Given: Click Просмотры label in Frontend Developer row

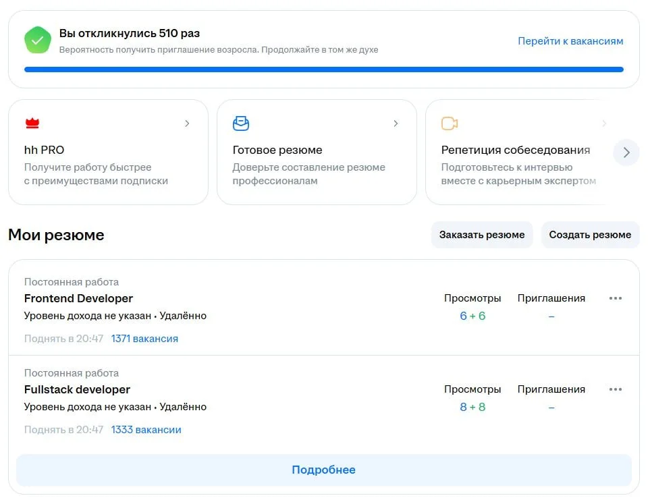Looking at the screenshot, I should click(473, 298).
